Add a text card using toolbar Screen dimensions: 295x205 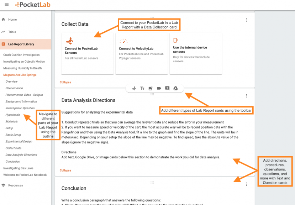point(142,88)
